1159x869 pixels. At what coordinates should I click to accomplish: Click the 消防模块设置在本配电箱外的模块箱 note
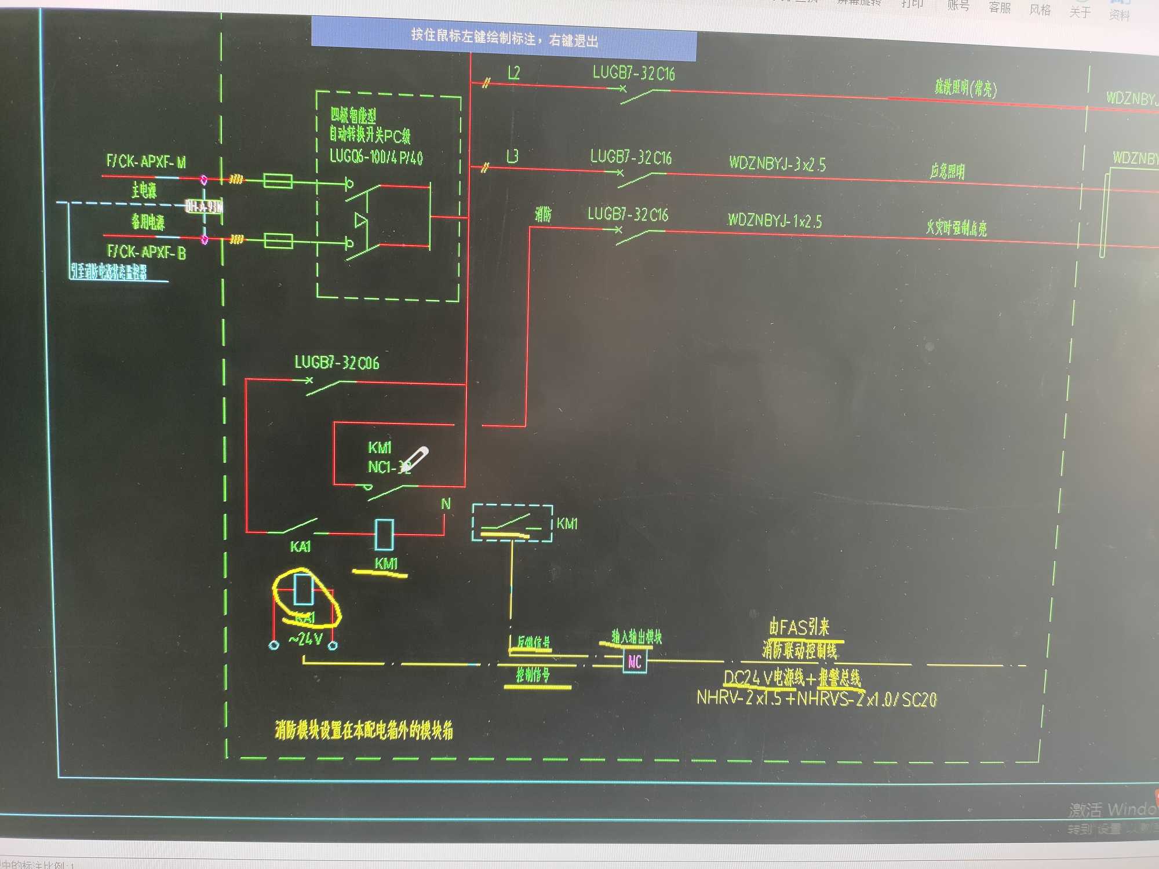tap(364, 730)
